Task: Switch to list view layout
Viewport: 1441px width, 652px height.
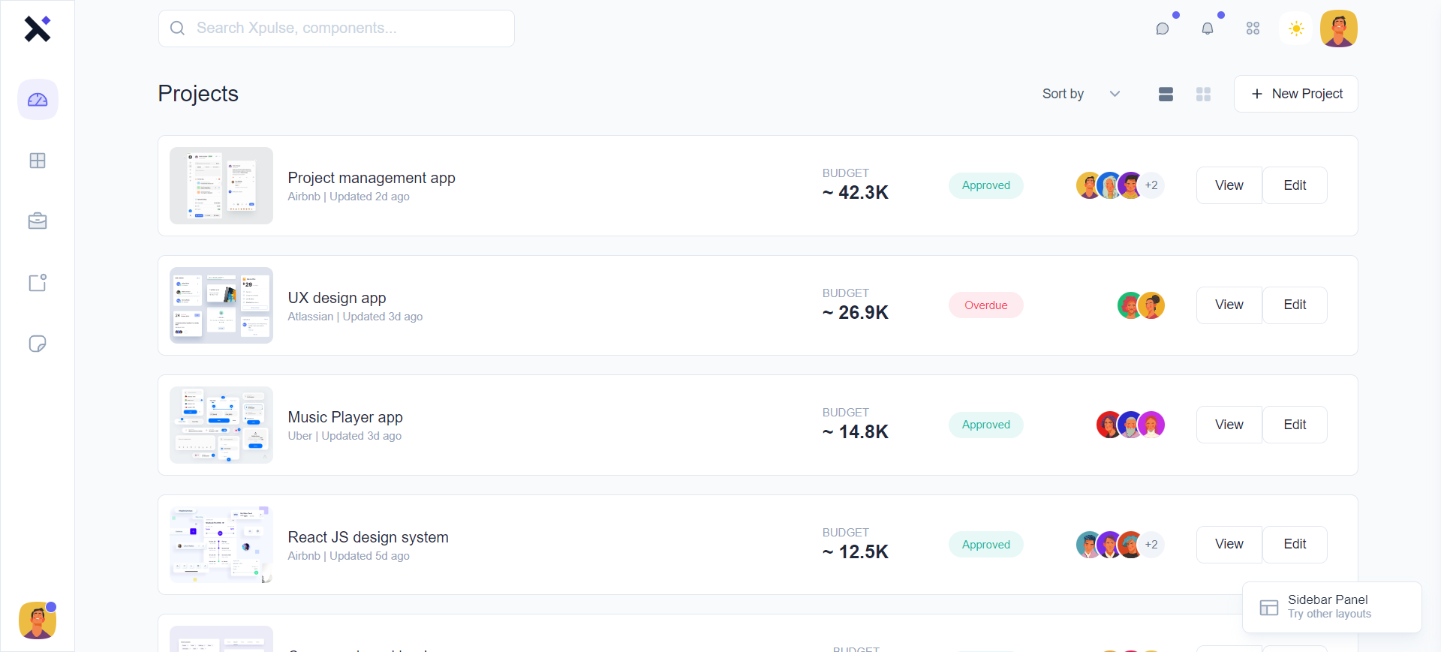Action: click(1166, 94)
